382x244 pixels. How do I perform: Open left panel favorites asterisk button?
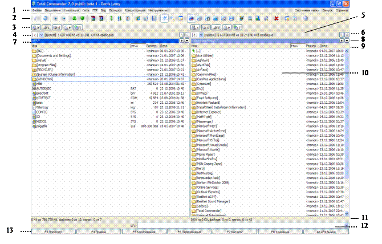182,40
